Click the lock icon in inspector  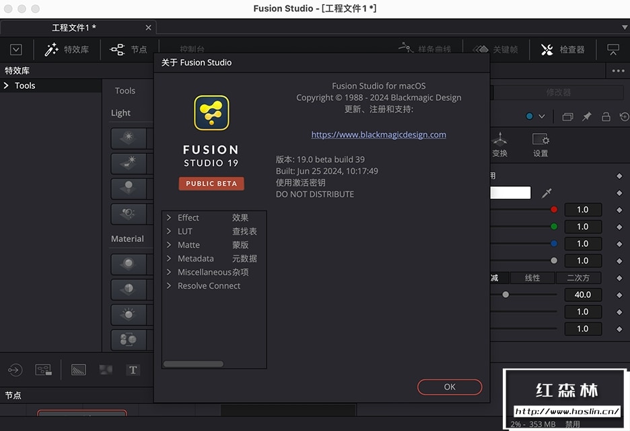tap(606, 117)
